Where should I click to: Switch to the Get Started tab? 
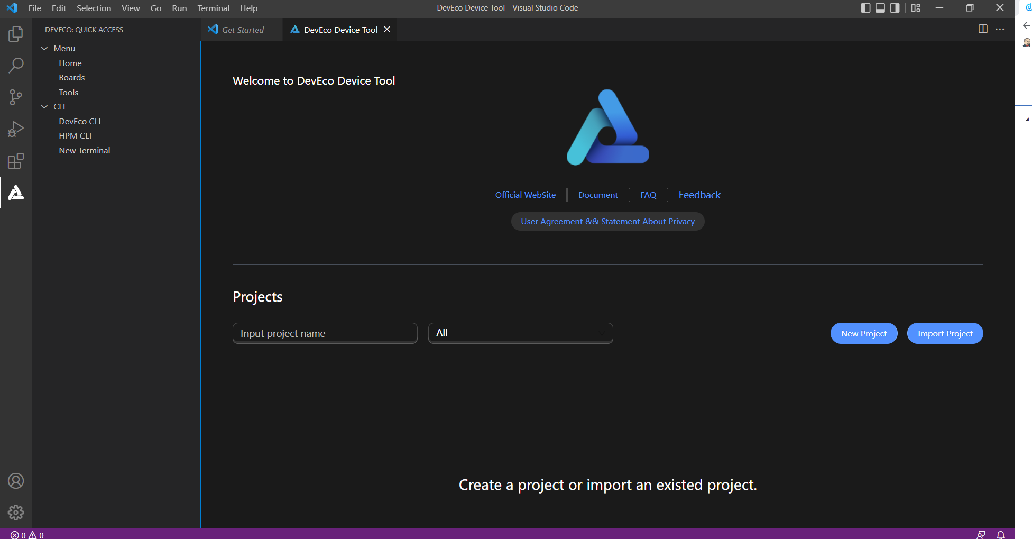pos(242,30)
